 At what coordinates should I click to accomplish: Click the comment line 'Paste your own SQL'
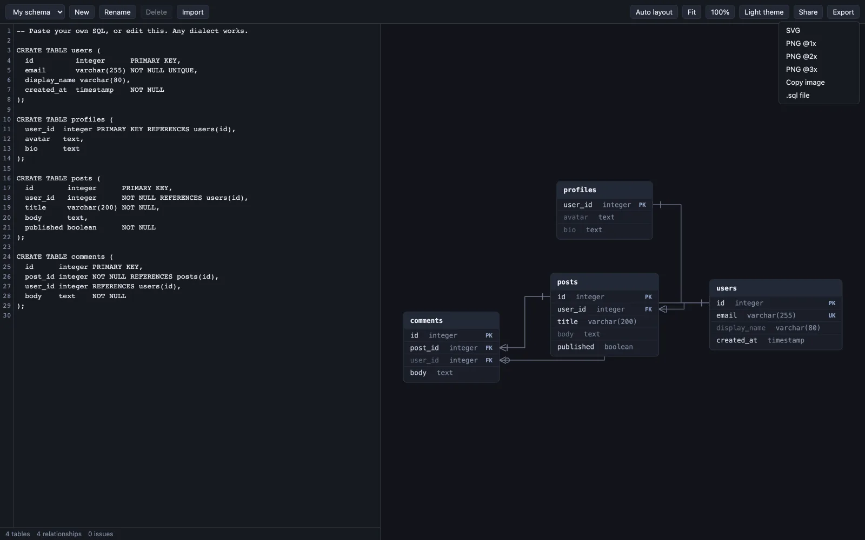[x=132, y=31]
